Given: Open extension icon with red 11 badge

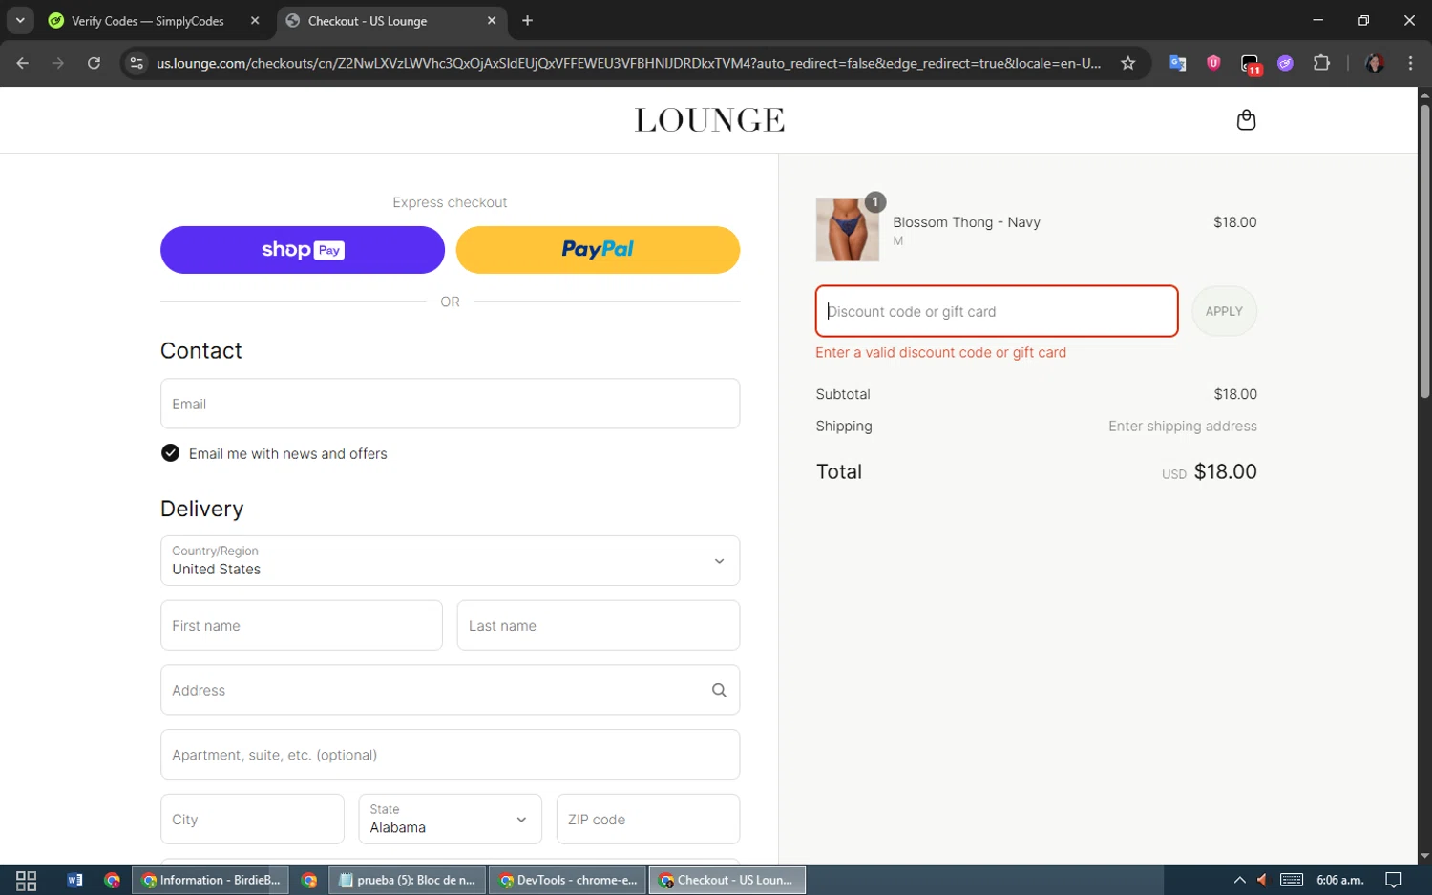Looking at the screenshot, I should [x=1250, y=64].
